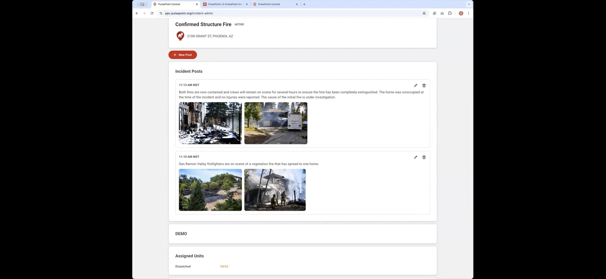Open dispatched unit ?M54 link
Viewport: 606px width, 279px height.
224,266
